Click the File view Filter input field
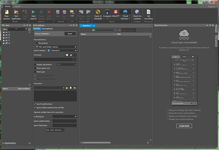219x150 pixels. point(16,29)
